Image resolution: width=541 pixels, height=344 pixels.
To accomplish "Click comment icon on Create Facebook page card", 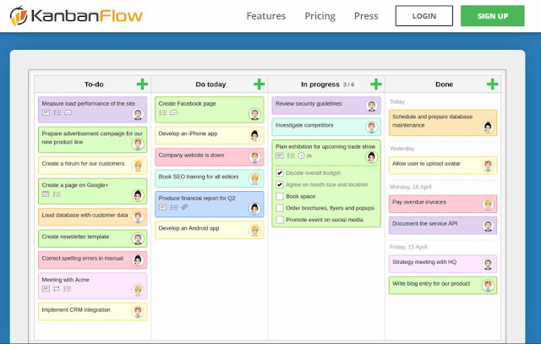I will tap(174, 112).
